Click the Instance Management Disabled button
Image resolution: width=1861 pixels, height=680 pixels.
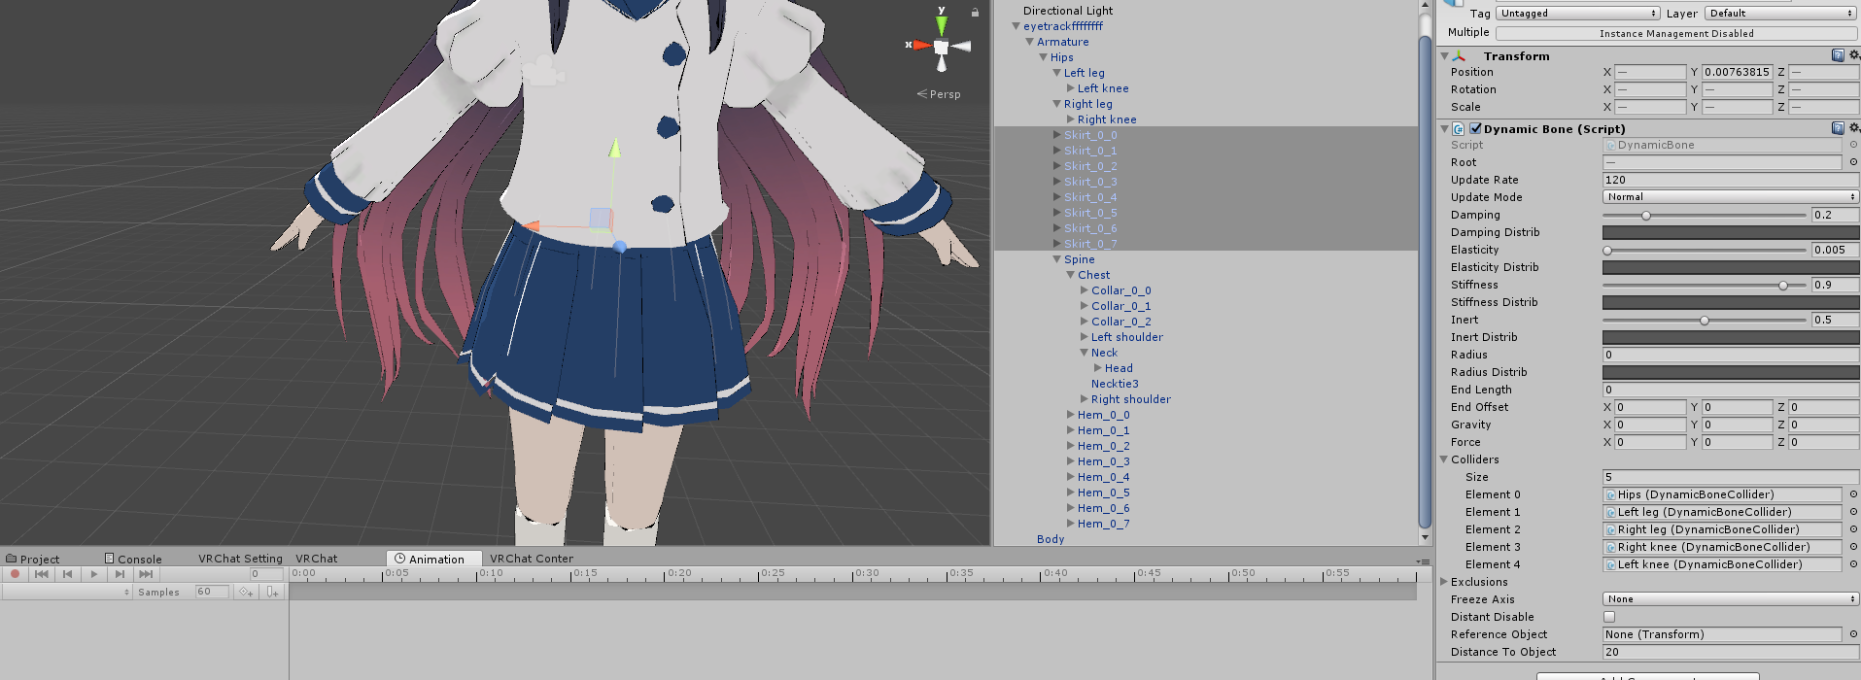click(1676, 33)
